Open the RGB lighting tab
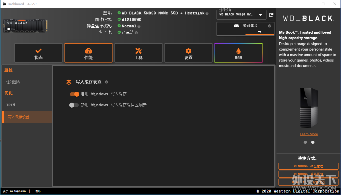The width and height of the screenshot is (341, 195). tap(238, 53)
